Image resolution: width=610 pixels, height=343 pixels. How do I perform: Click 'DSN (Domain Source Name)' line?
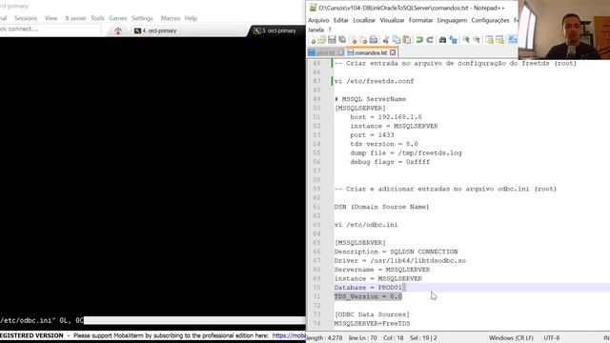tap(381, 207)
